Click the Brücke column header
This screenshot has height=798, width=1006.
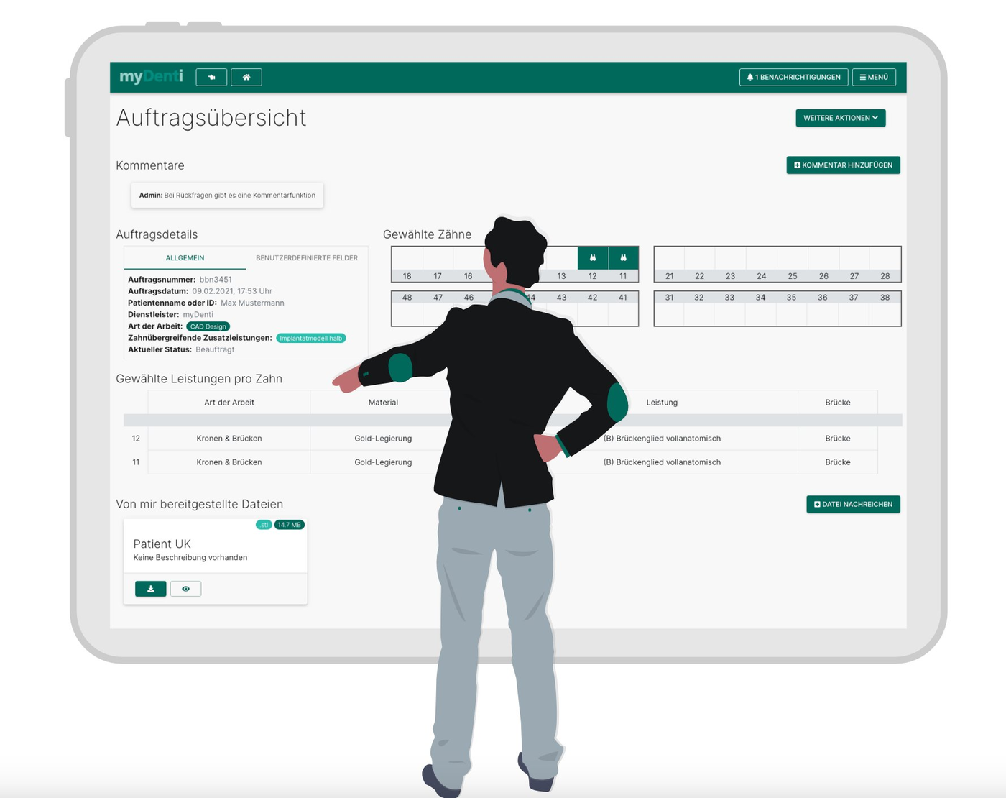(838, 403)
